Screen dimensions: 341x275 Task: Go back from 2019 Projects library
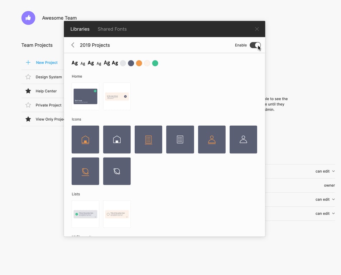coord(73,45)
